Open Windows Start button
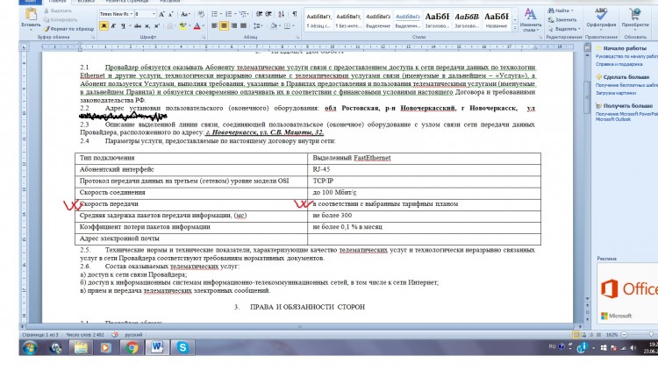 [30, 348]
